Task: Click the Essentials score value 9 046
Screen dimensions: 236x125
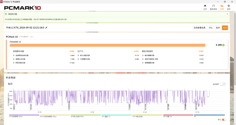Action: [72, 51]
